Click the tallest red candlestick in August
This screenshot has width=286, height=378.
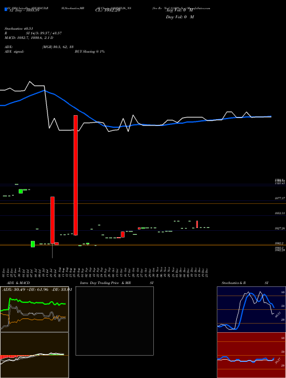[76, 175]
